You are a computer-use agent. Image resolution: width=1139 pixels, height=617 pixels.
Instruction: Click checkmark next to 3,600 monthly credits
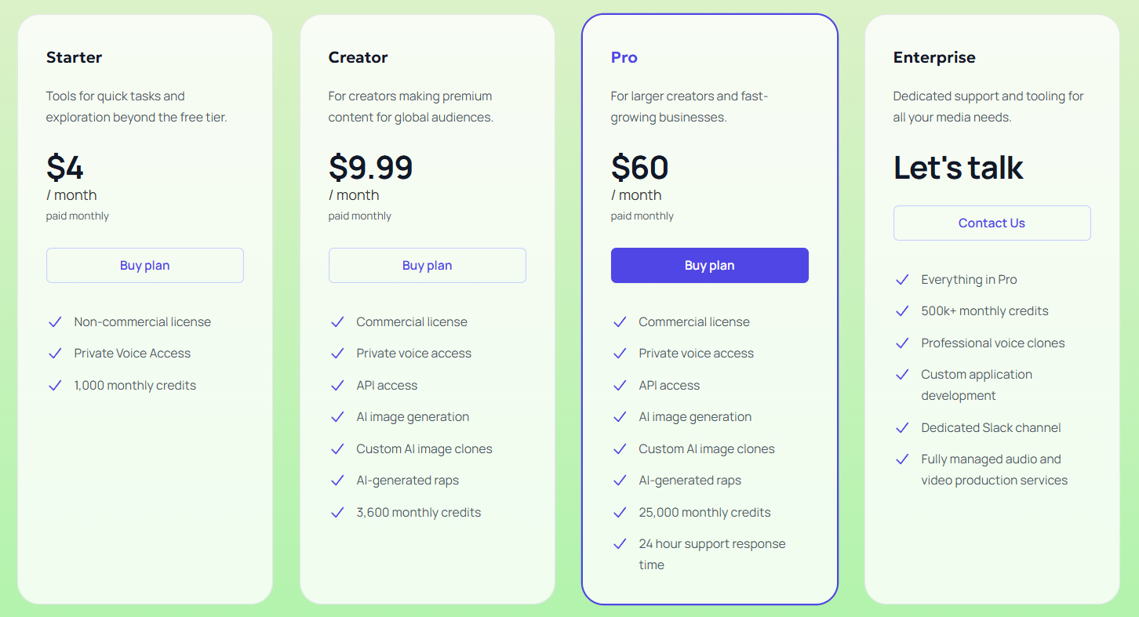pyautogui.click(x=337, y=513)
